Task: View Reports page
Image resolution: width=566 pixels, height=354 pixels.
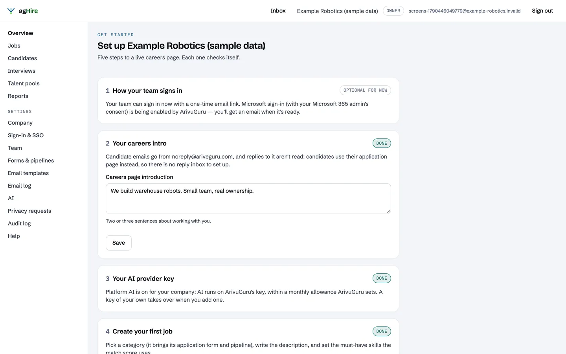Action: (x=18, y=96)
